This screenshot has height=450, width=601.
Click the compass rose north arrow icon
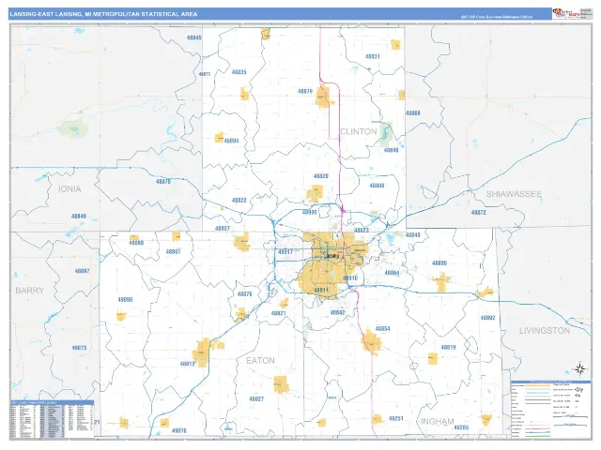coord(580,368)
